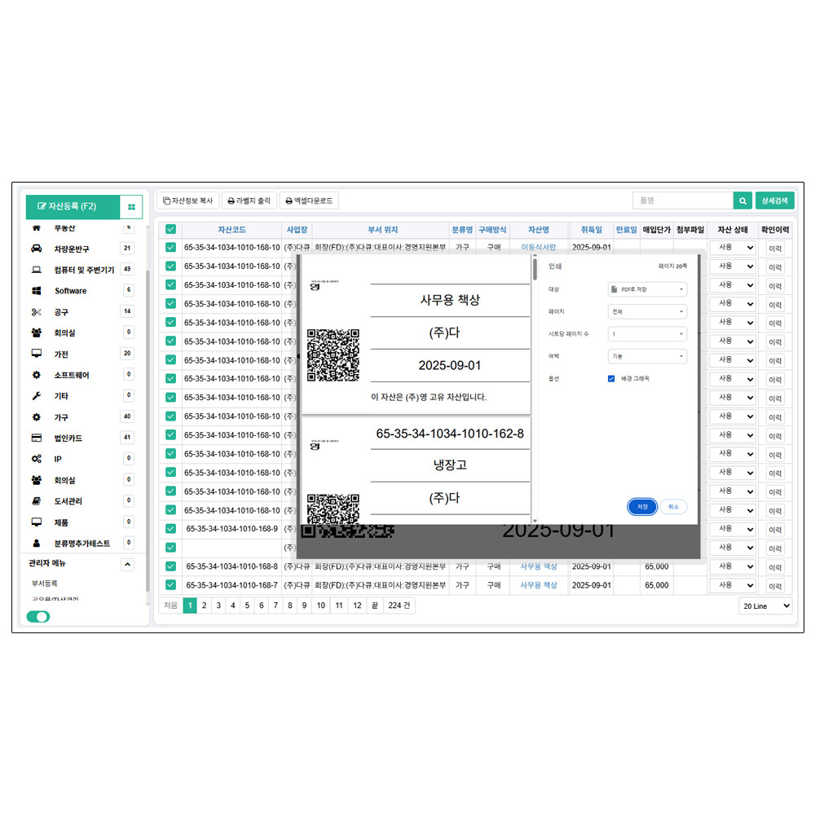Click the book icon for 도서관리

point(37,501)
